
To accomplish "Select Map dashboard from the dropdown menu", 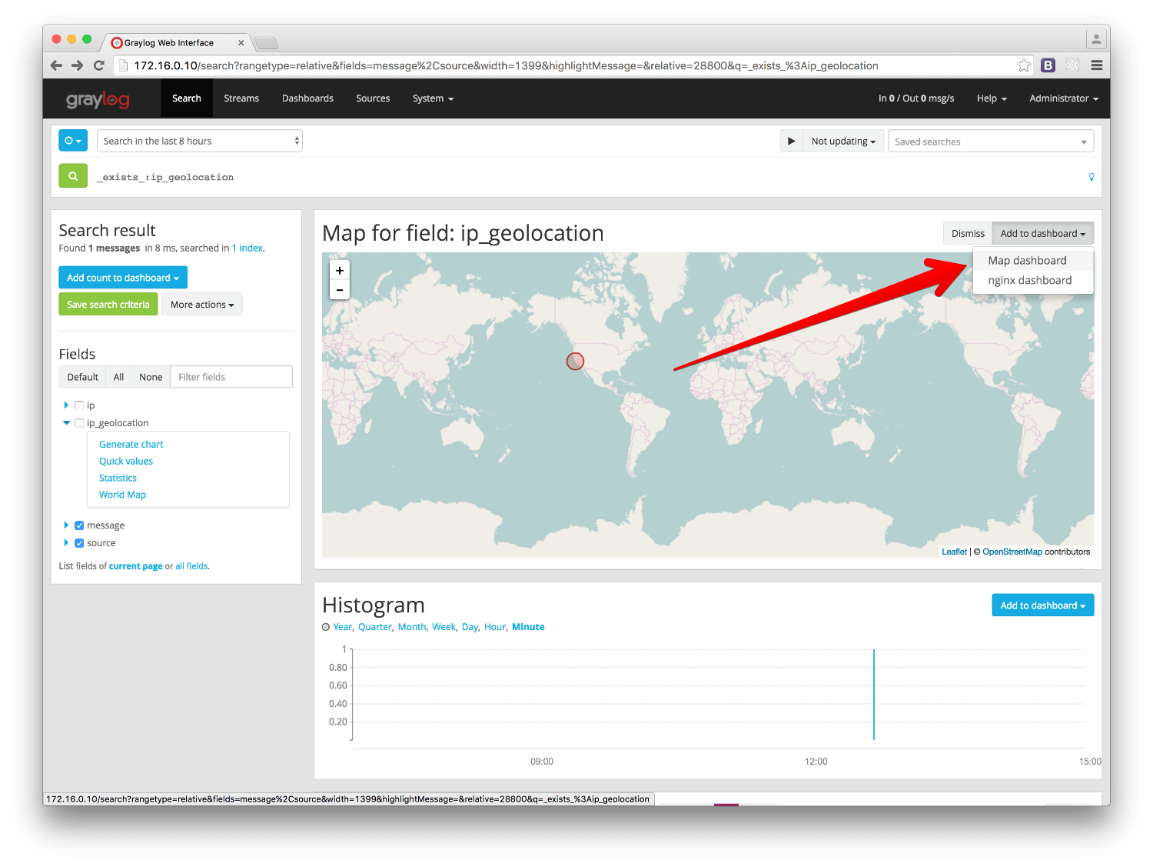I will (1027, 261).
